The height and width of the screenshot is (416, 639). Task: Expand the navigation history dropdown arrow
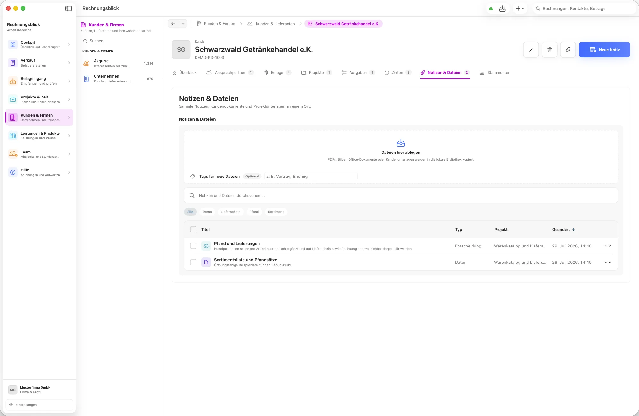coord(183,24)
